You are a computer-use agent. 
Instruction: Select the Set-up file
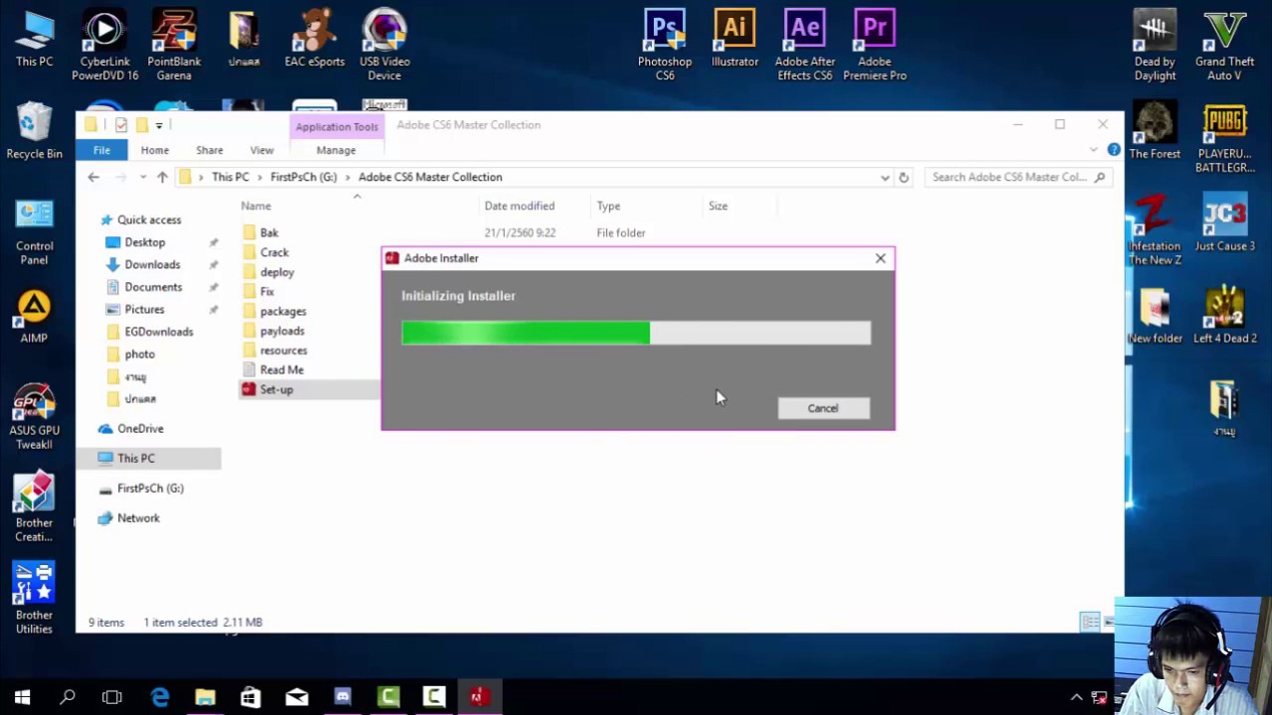click(276, 389)
